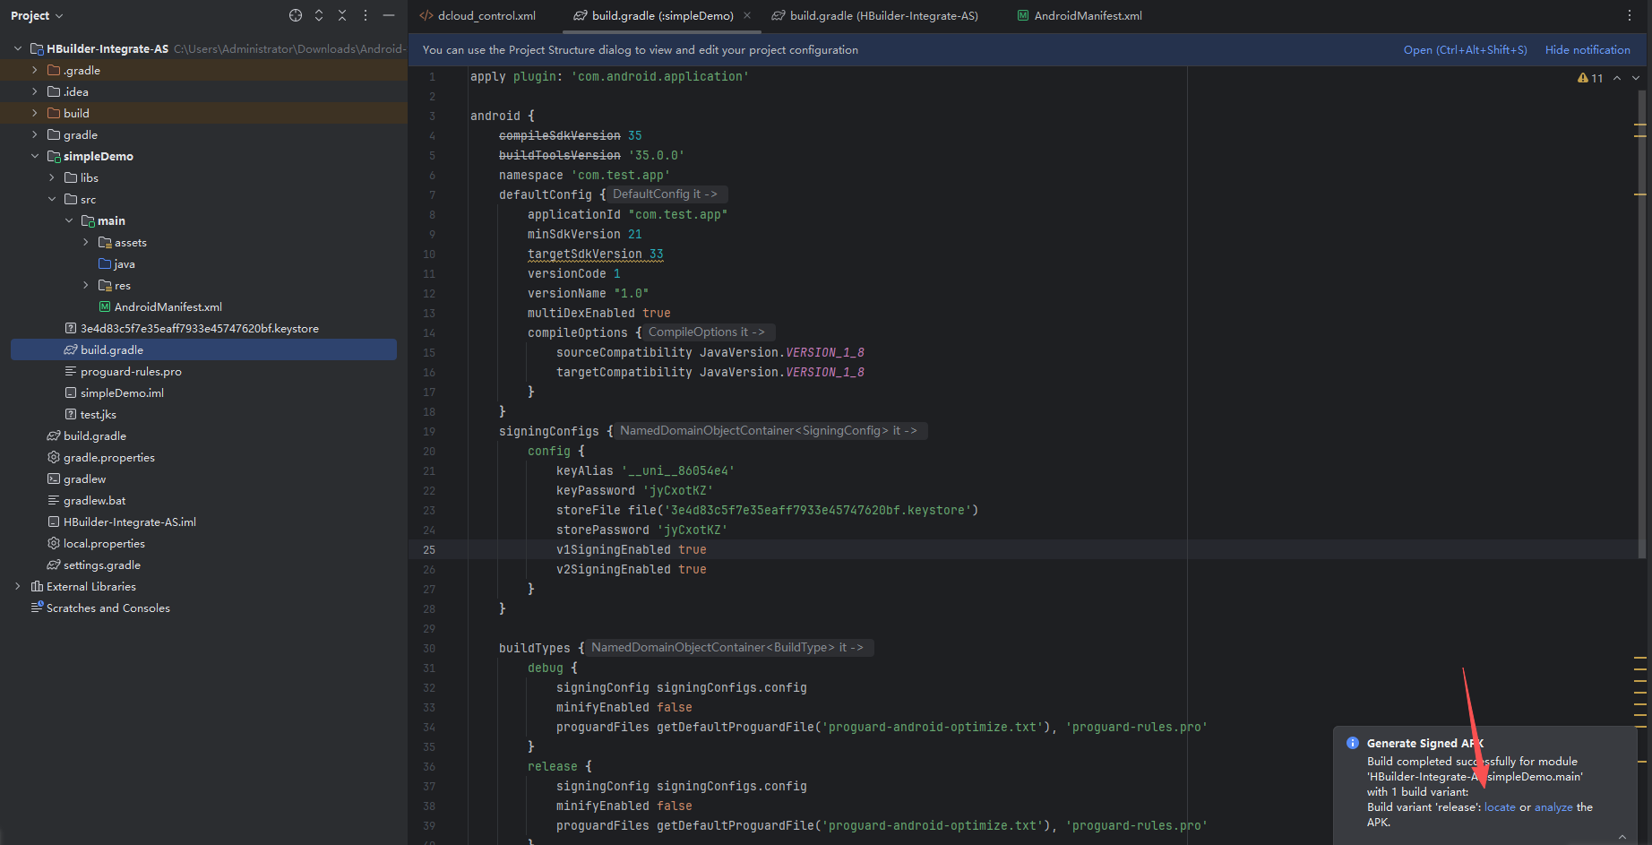Click the keyAlias '__uni__86054e4' line

645,470
